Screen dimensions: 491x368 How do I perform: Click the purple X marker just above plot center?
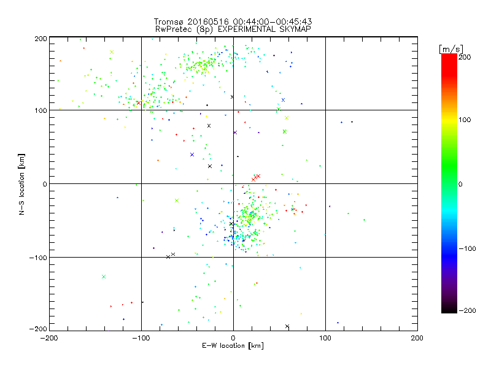235,132
